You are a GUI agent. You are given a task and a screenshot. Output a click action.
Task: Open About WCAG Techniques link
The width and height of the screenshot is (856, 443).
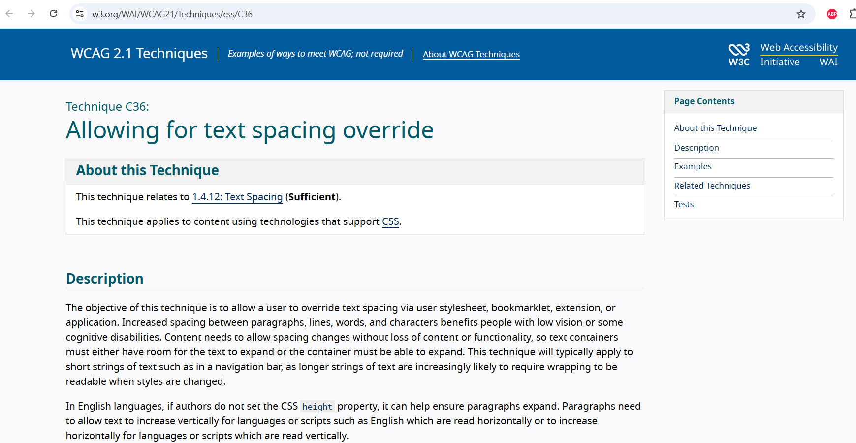(471, 54)
